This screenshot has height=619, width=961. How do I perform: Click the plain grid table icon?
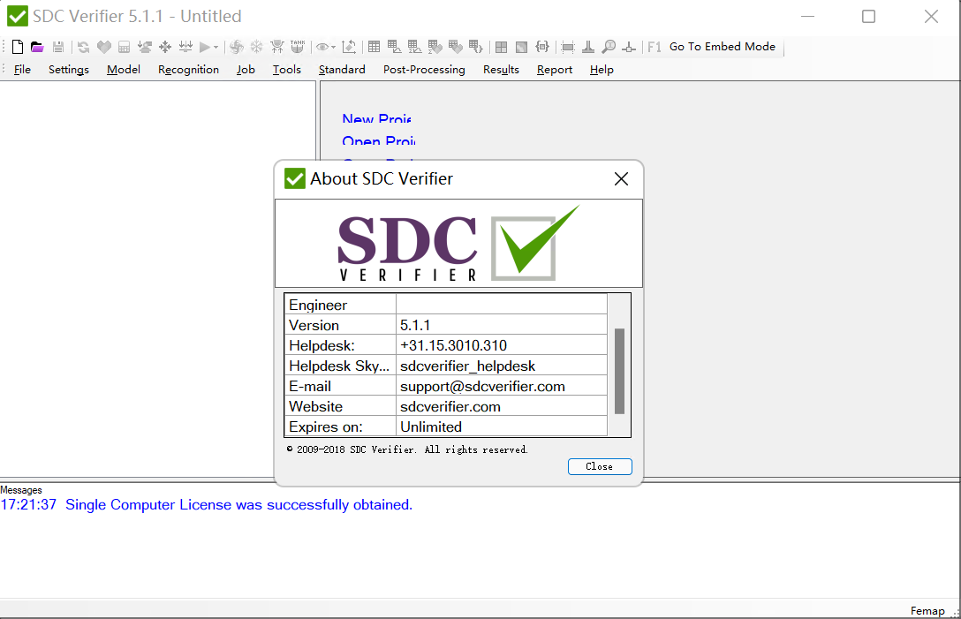(374, 47)
